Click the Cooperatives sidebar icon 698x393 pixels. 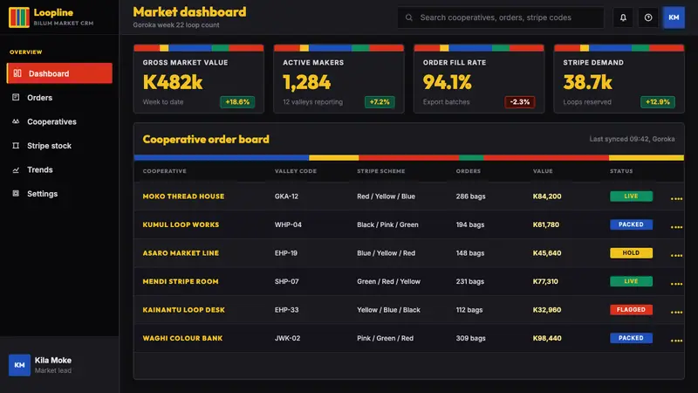coord(16,121)
